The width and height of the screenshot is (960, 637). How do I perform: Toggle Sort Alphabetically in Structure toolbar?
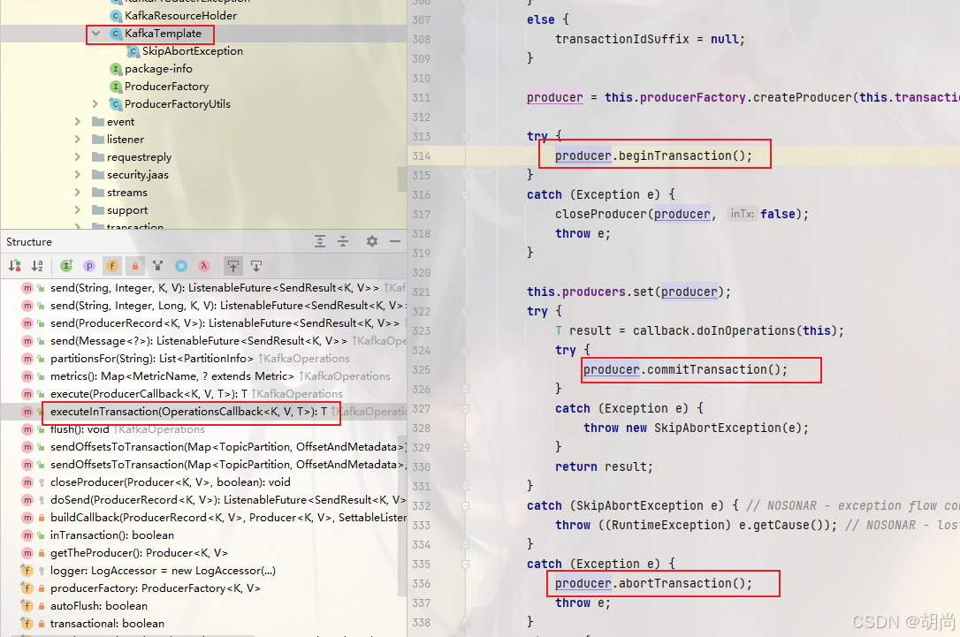click(37, 266)
